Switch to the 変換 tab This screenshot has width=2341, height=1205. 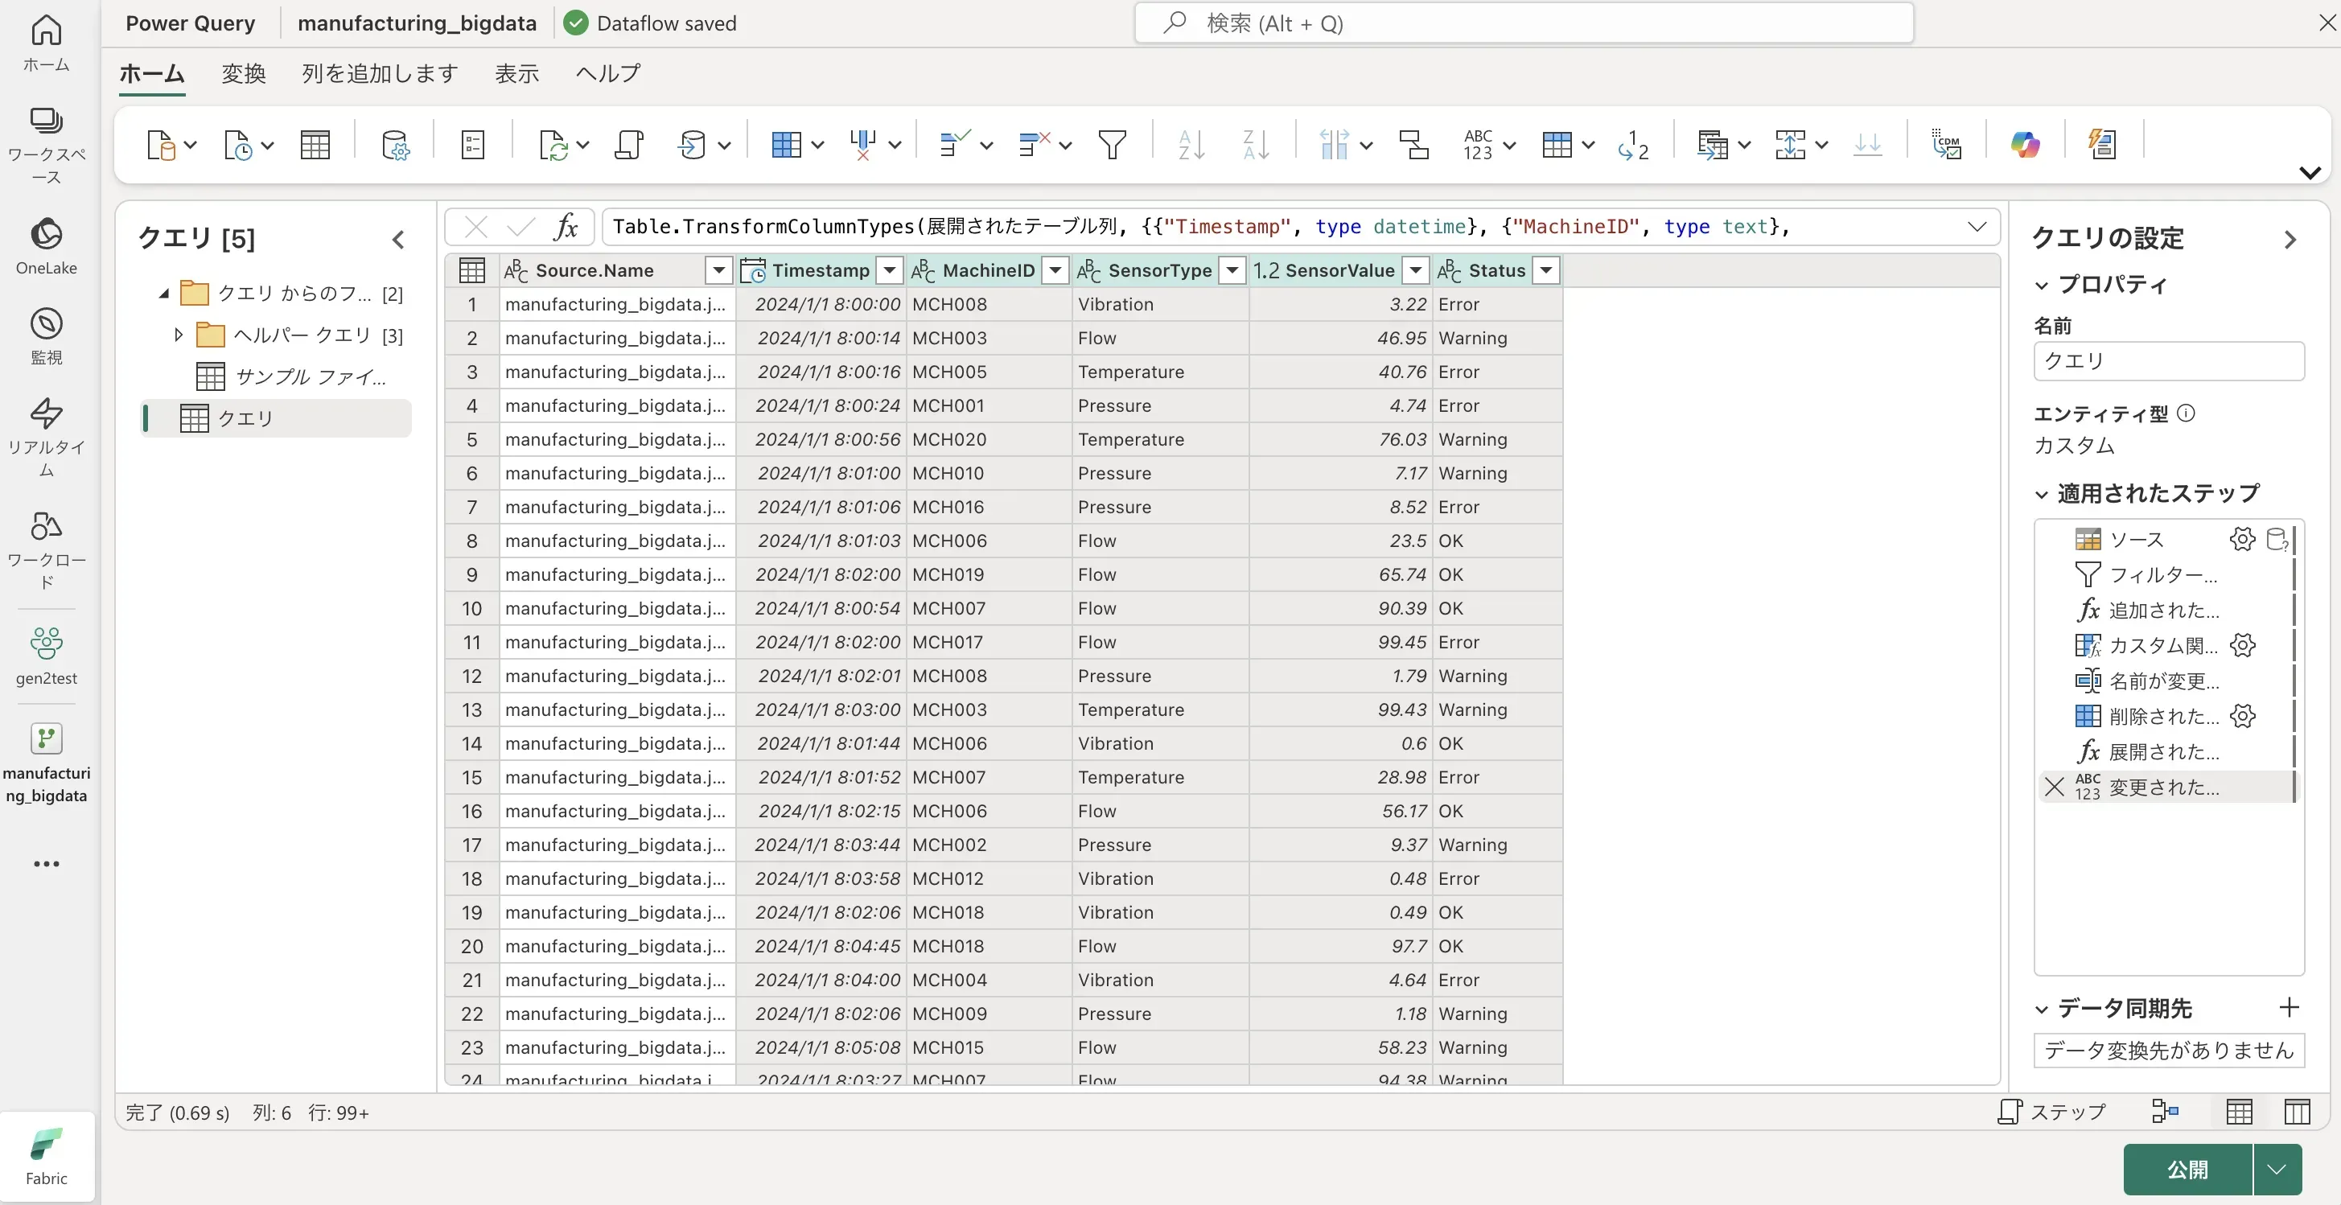coord(244,74)
